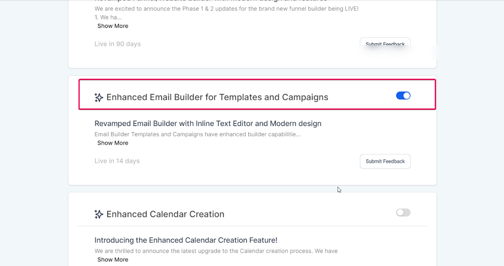Viewport: 504px width, 266px height.
Task: Click sparkle icon beside Enhanced Calendar Creation
Action: tap(99, 214)
